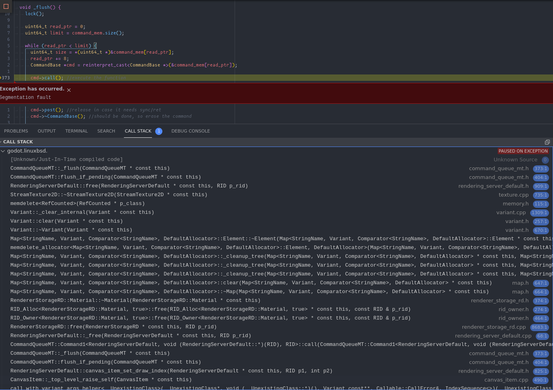Click the 825:1 line badge
553x390 pixels.
click(541, 371)
